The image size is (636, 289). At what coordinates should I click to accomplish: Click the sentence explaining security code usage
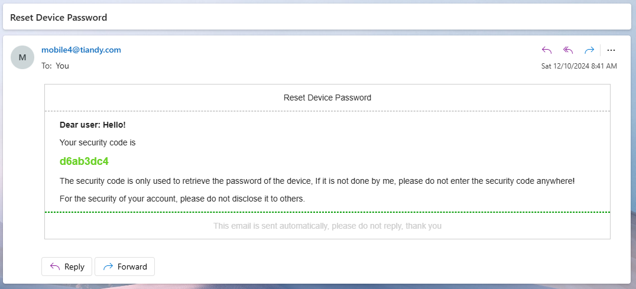pyautogui.click(x=317, y=181)
